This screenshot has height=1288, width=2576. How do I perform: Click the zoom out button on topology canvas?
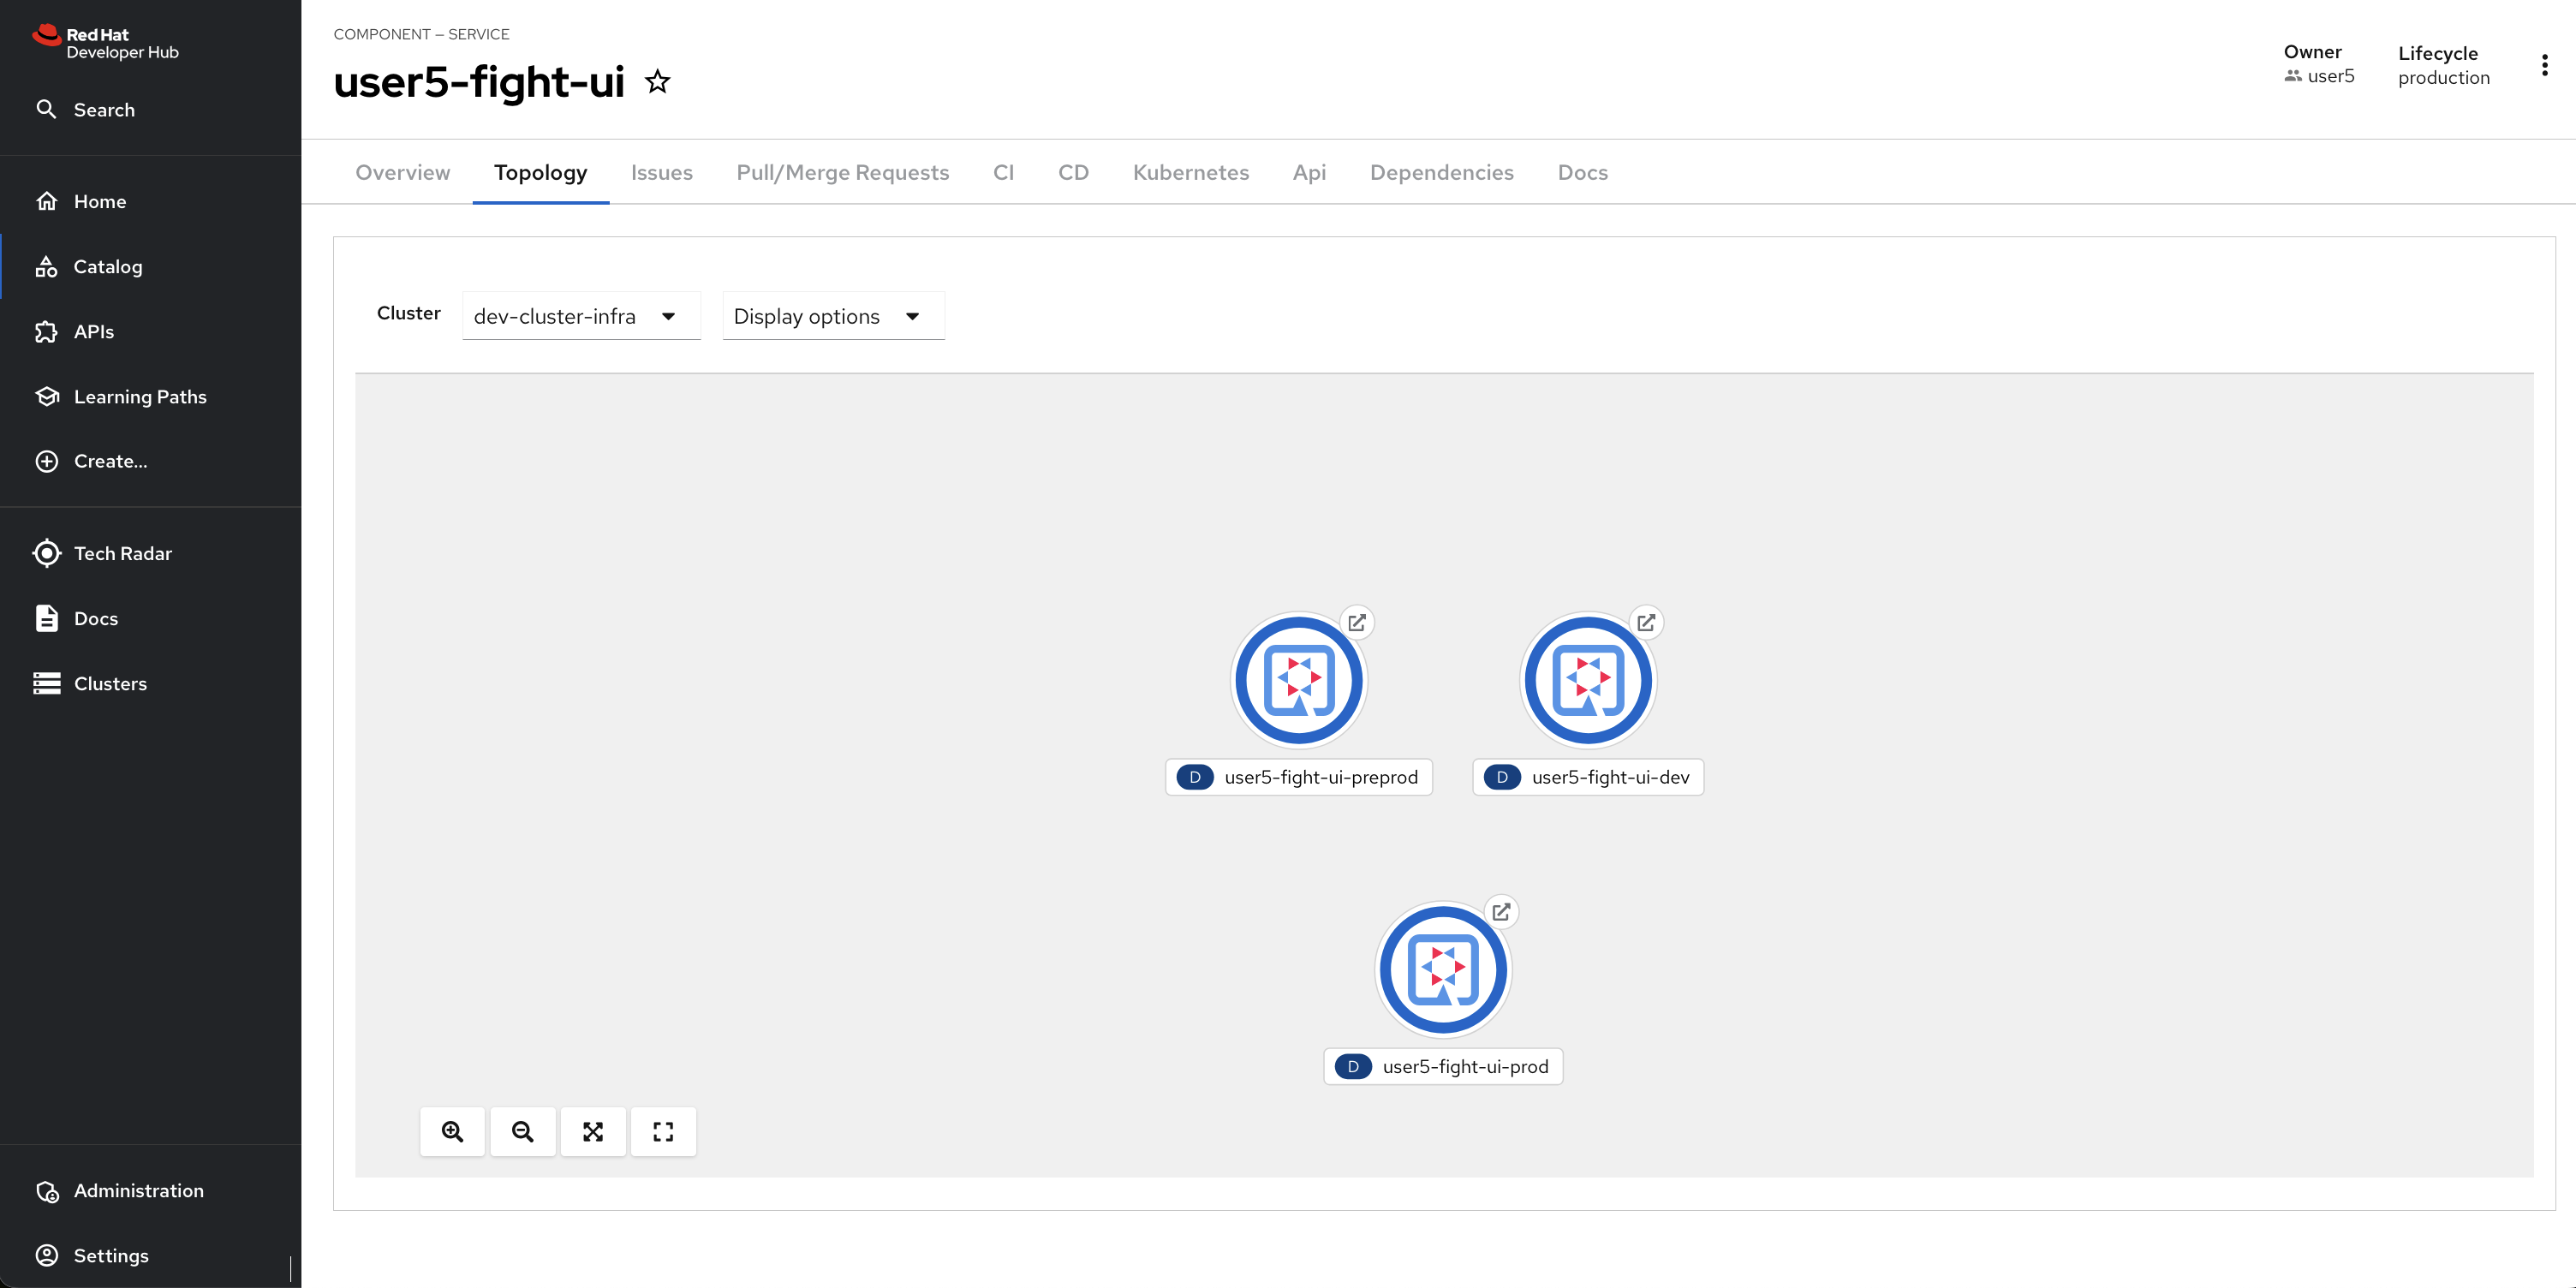[522, 1132]
